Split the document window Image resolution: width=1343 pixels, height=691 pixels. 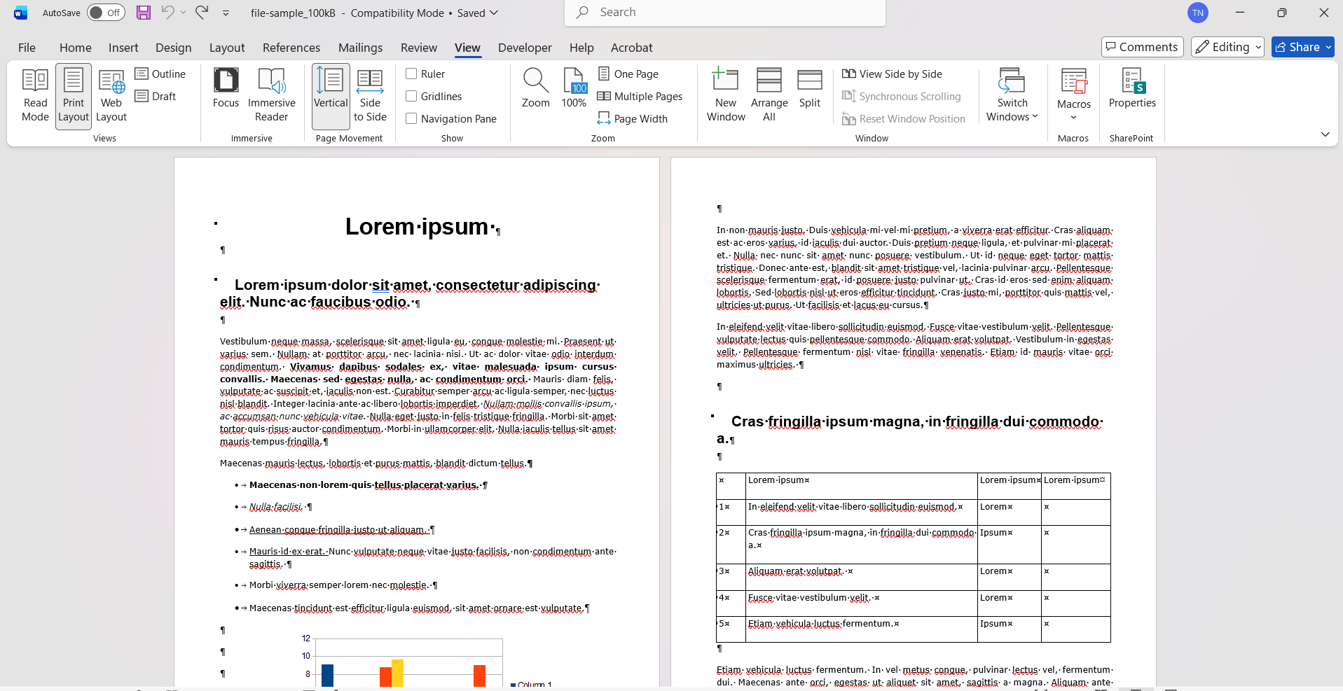point(810,89)
